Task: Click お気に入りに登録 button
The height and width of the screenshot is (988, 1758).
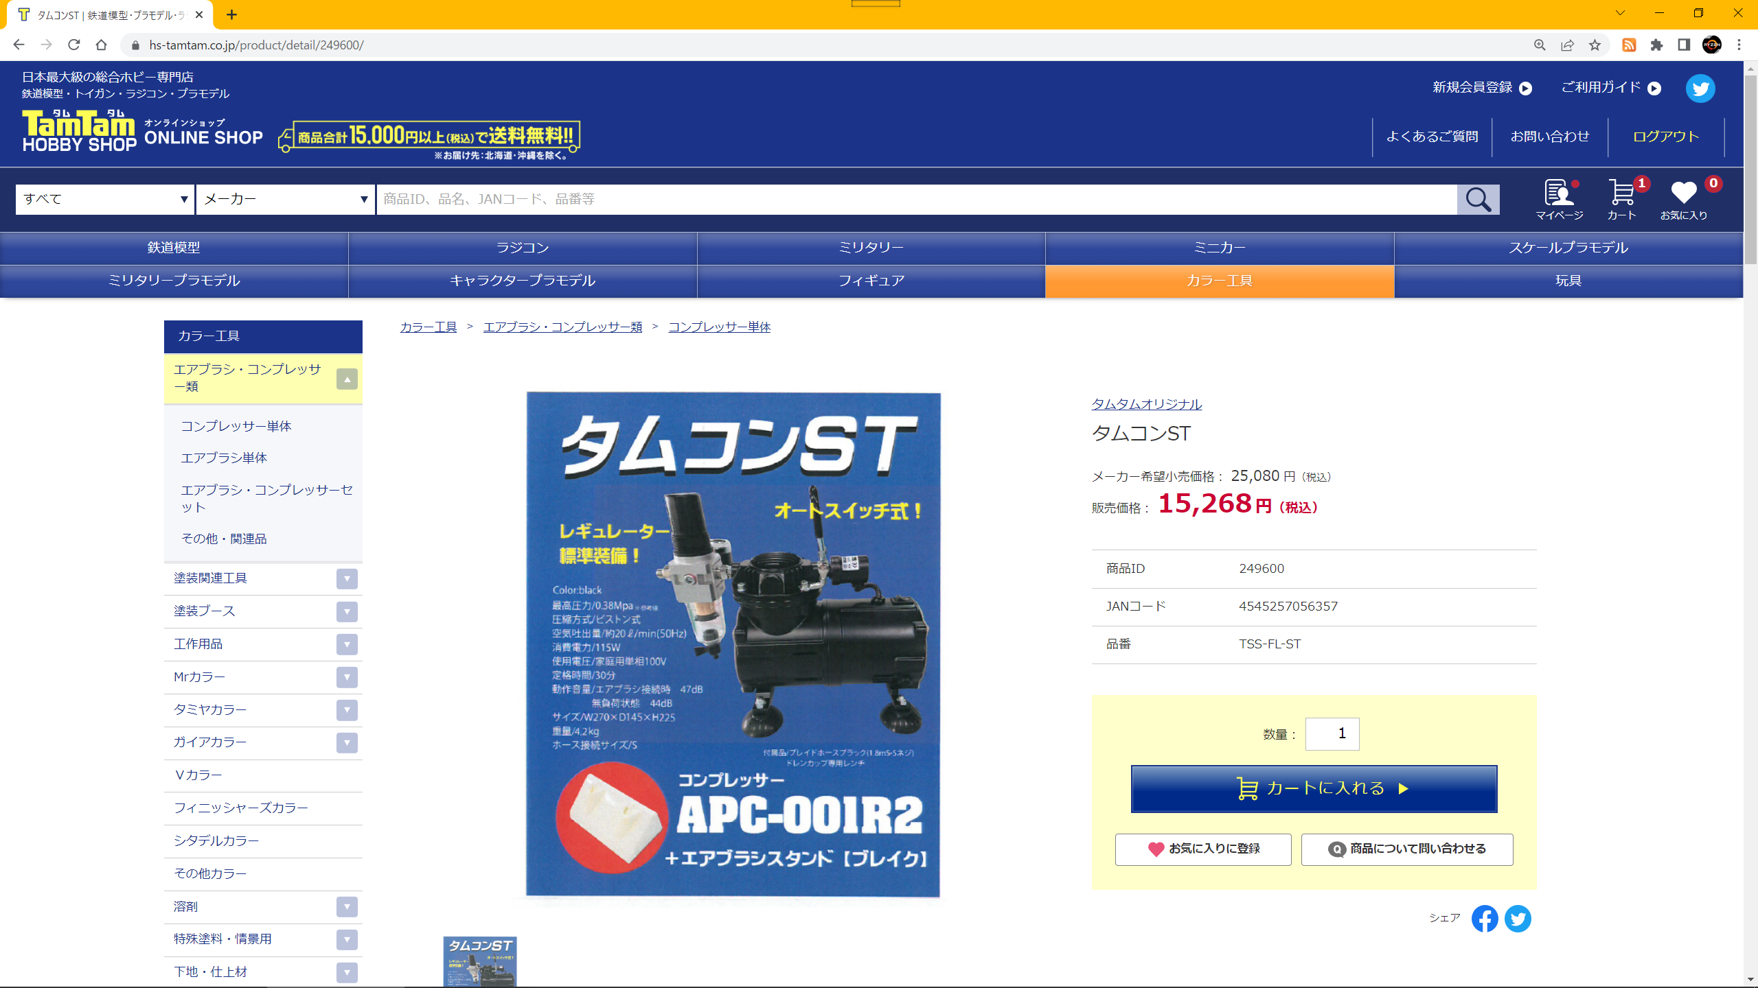Action: [1203, 849]
